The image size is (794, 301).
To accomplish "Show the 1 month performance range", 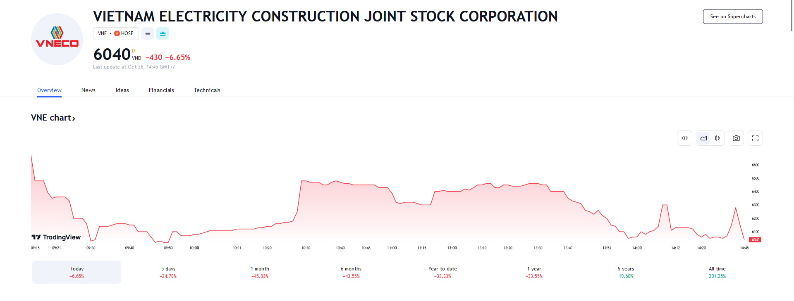I will pos(260,272).
